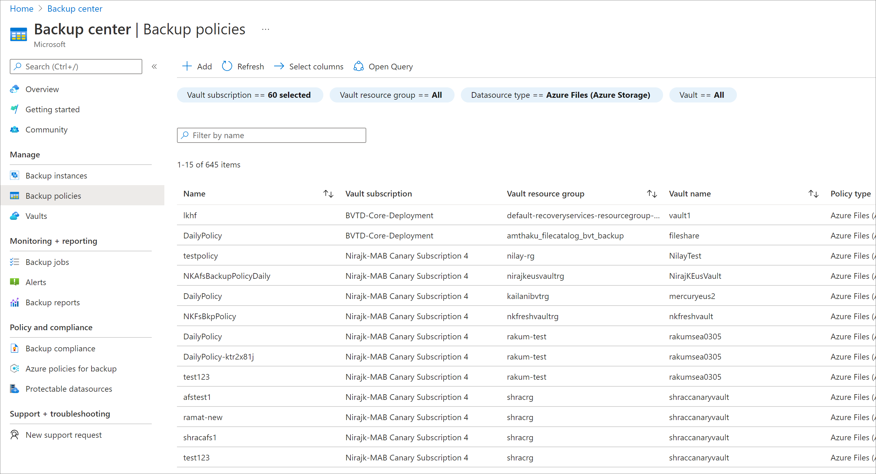Viewport: 876px width, 474px height.
Task: Click the Refresh button
Action: tap(242, 66)
